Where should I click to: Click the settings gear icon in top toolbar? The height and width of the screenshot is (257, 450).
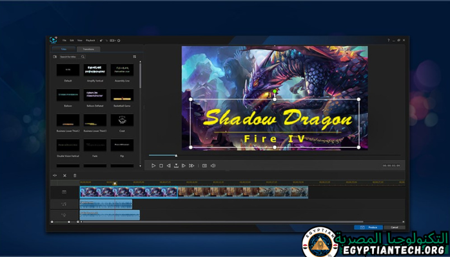(119, 40)
